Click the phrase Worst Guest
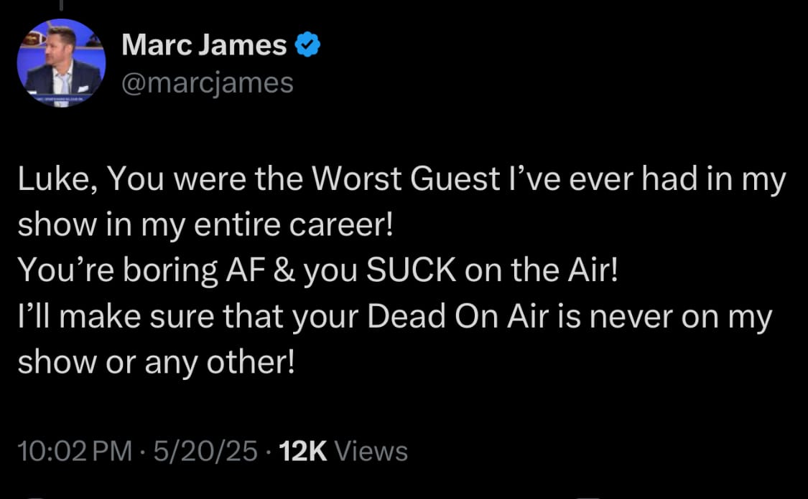The image size is (808, 499). [x=406, y=179]
